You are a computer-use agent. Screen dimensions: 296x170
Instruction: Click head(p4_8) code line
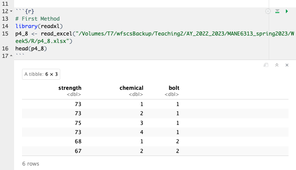tap(31, 49)
